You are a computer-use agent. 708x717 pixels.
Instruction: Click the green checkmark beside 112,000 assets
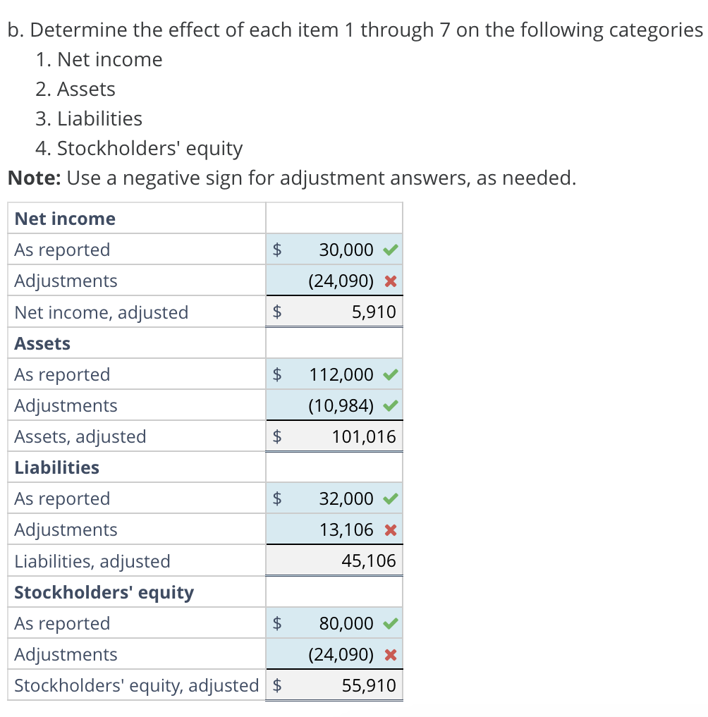click(392, 374)
